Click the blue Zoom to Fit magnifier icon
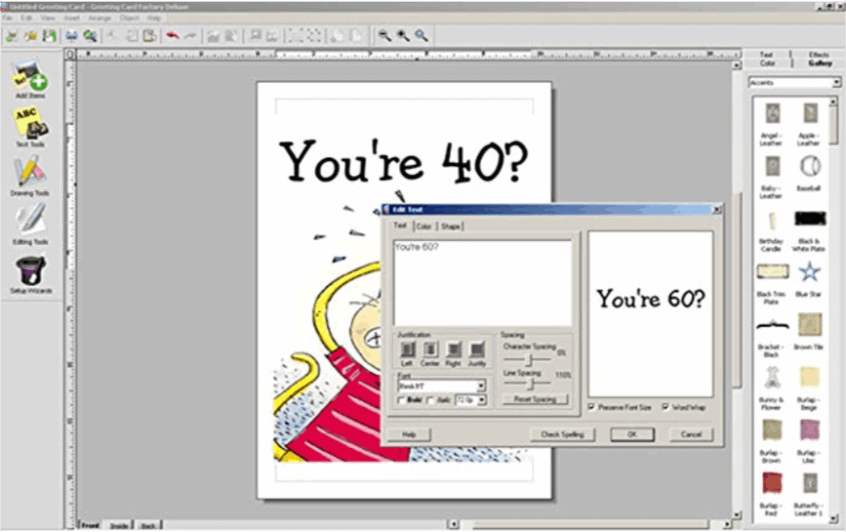The image size is (846, 532). pyautogui.click(x=421, y=35)
